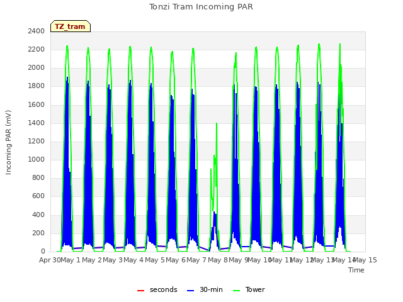The height and width of the screenshot is (302, 403).
Task: Click the May 4 x-axis label
Action: [133, 260]
